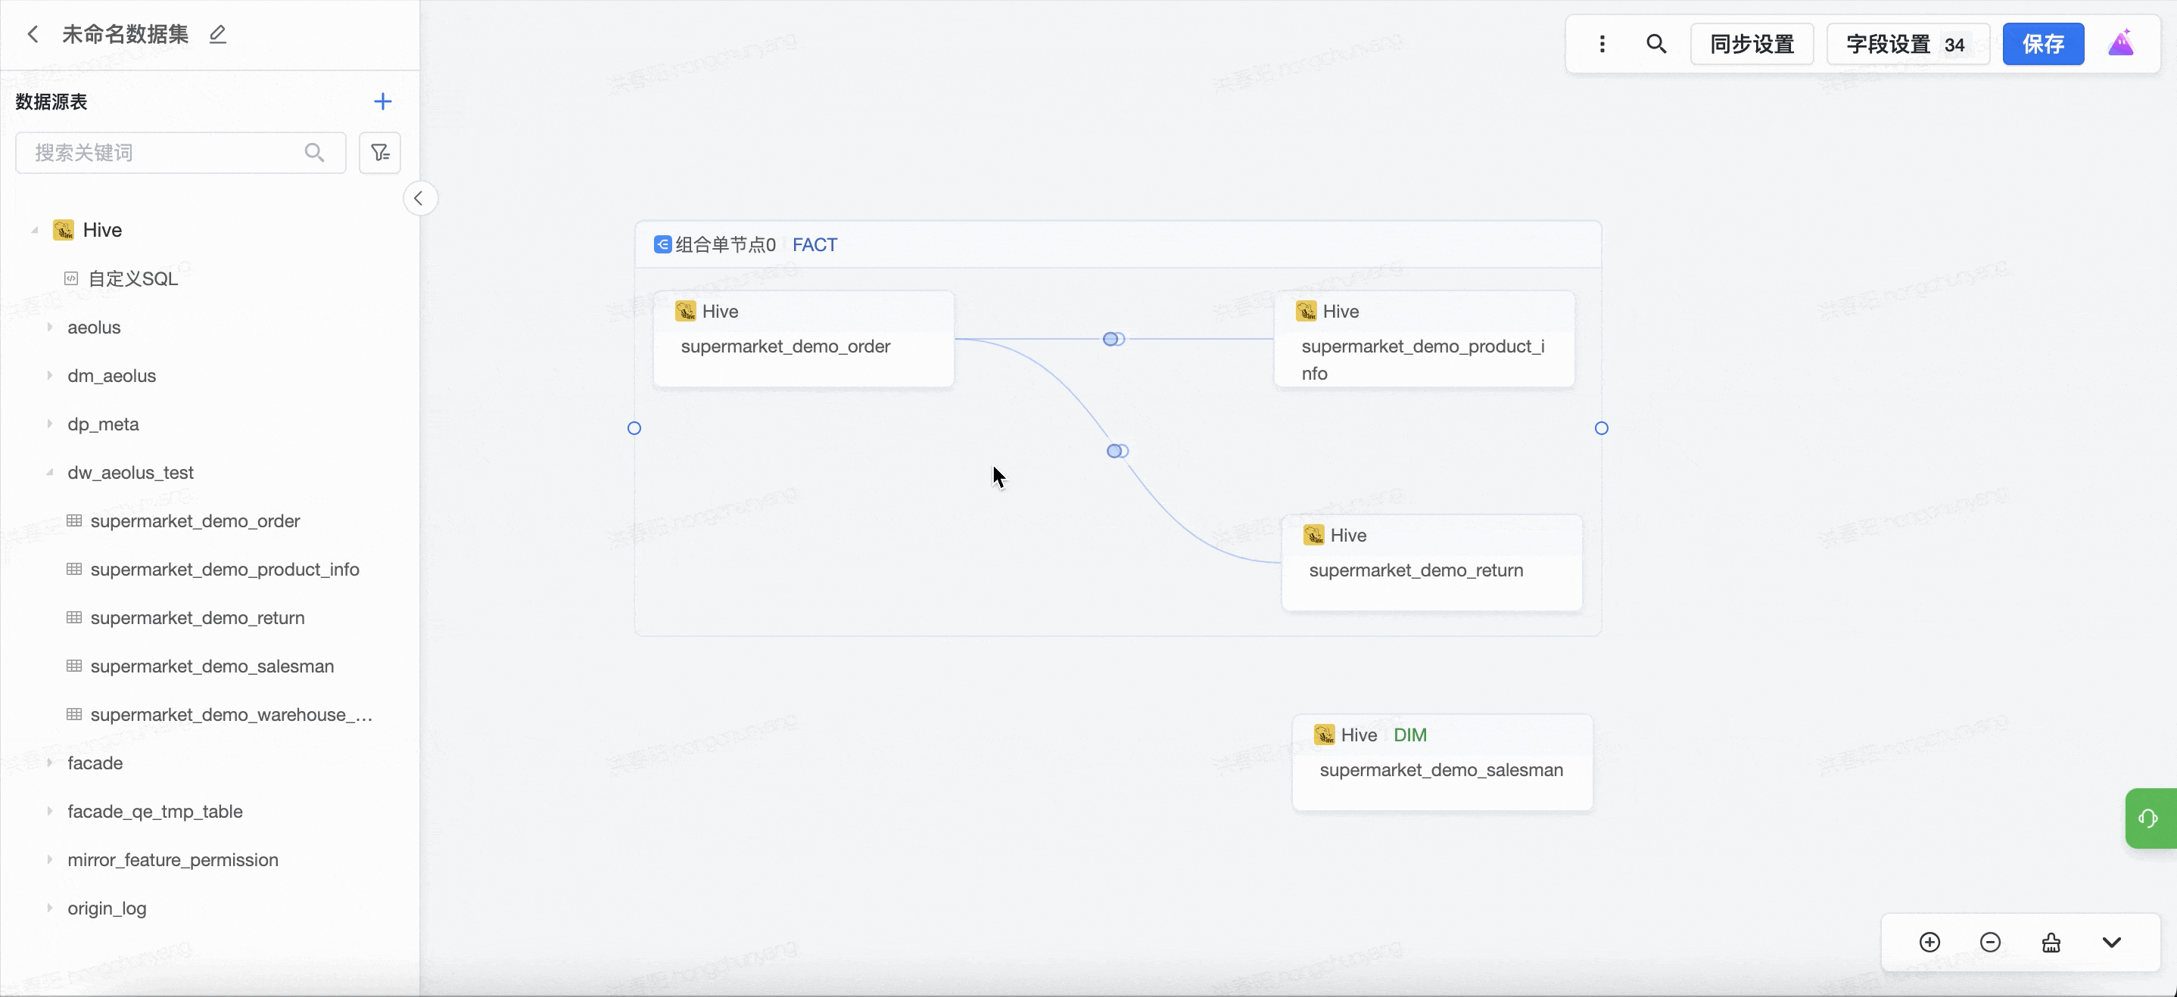
Task: Save the dataset with 保存
Action: (x=2042, y=44)
